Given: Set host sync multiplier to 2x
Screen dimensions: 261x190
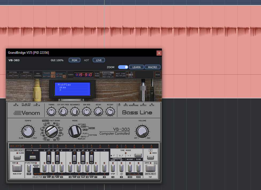Looking at the screenshot, I should 131,73.
